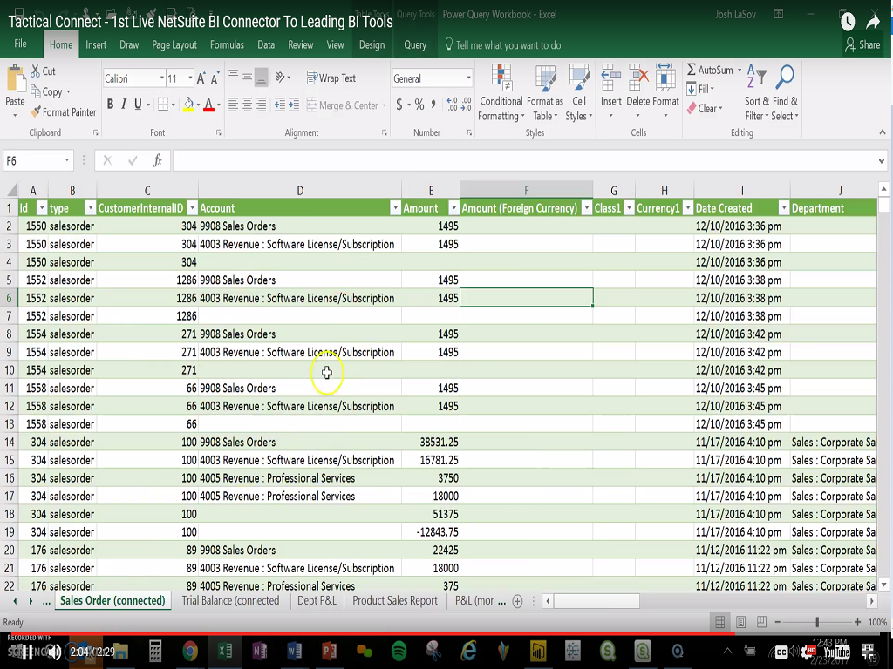Open the Query ribbon tab
Screen dimensions: 893x669
pos(414,45)
